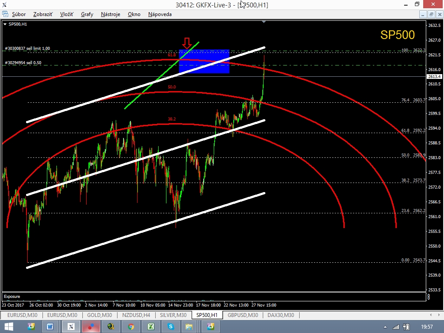Click the battery power tray icon
Viewport: 444px width, 333px height.
pyautogui.click(x=406, y=327)
